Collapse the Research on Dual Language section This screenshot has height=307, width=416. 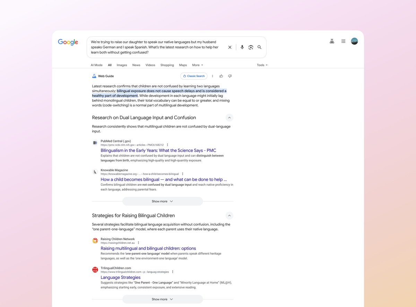[229, 117]
